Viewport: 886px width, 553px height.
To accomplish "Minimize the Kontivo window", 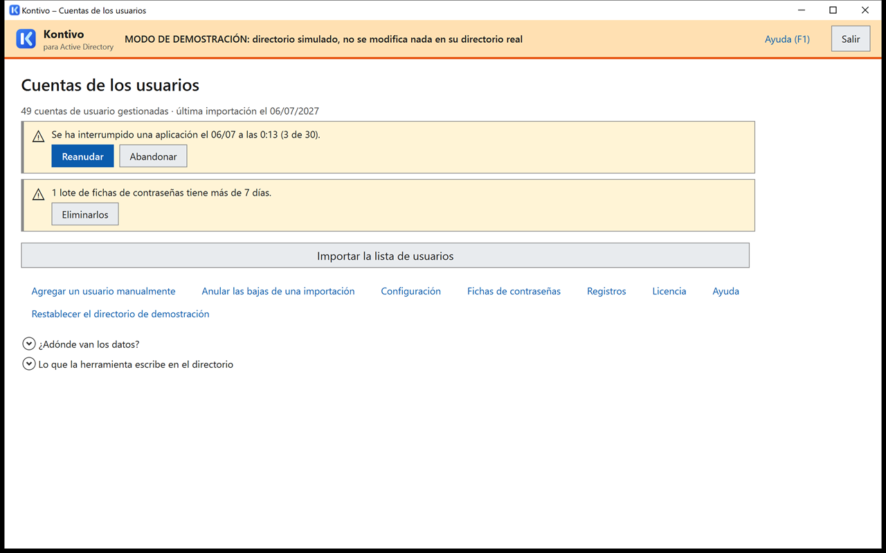I will pyautogui.click(x=802, y=10).
